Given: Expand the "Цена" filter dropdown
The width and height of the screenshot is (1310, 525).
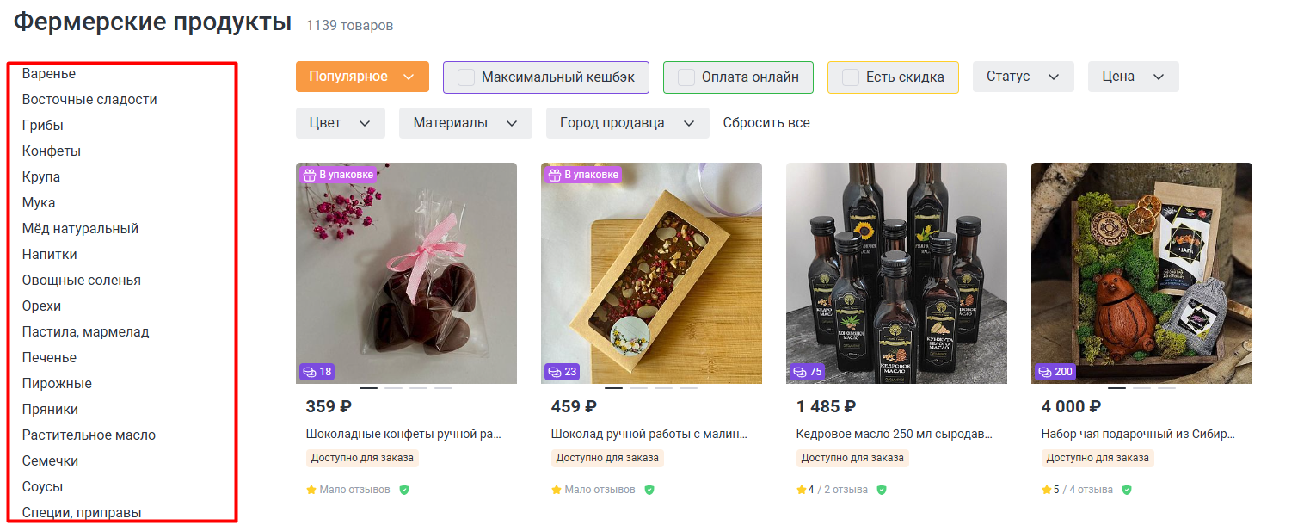Looking at the screenshot, I should [1133, 77].
